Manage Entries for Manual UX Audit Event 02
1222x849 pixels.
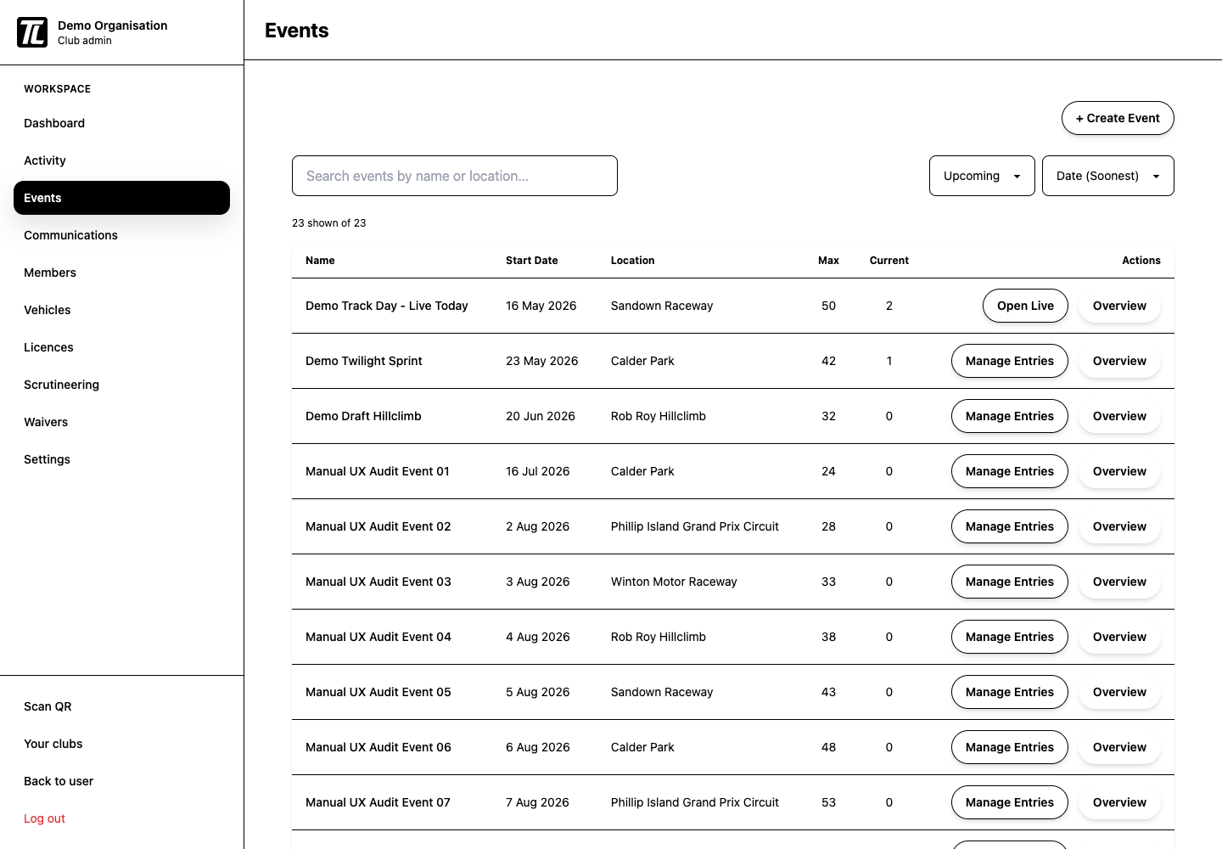coord(1010,526)
